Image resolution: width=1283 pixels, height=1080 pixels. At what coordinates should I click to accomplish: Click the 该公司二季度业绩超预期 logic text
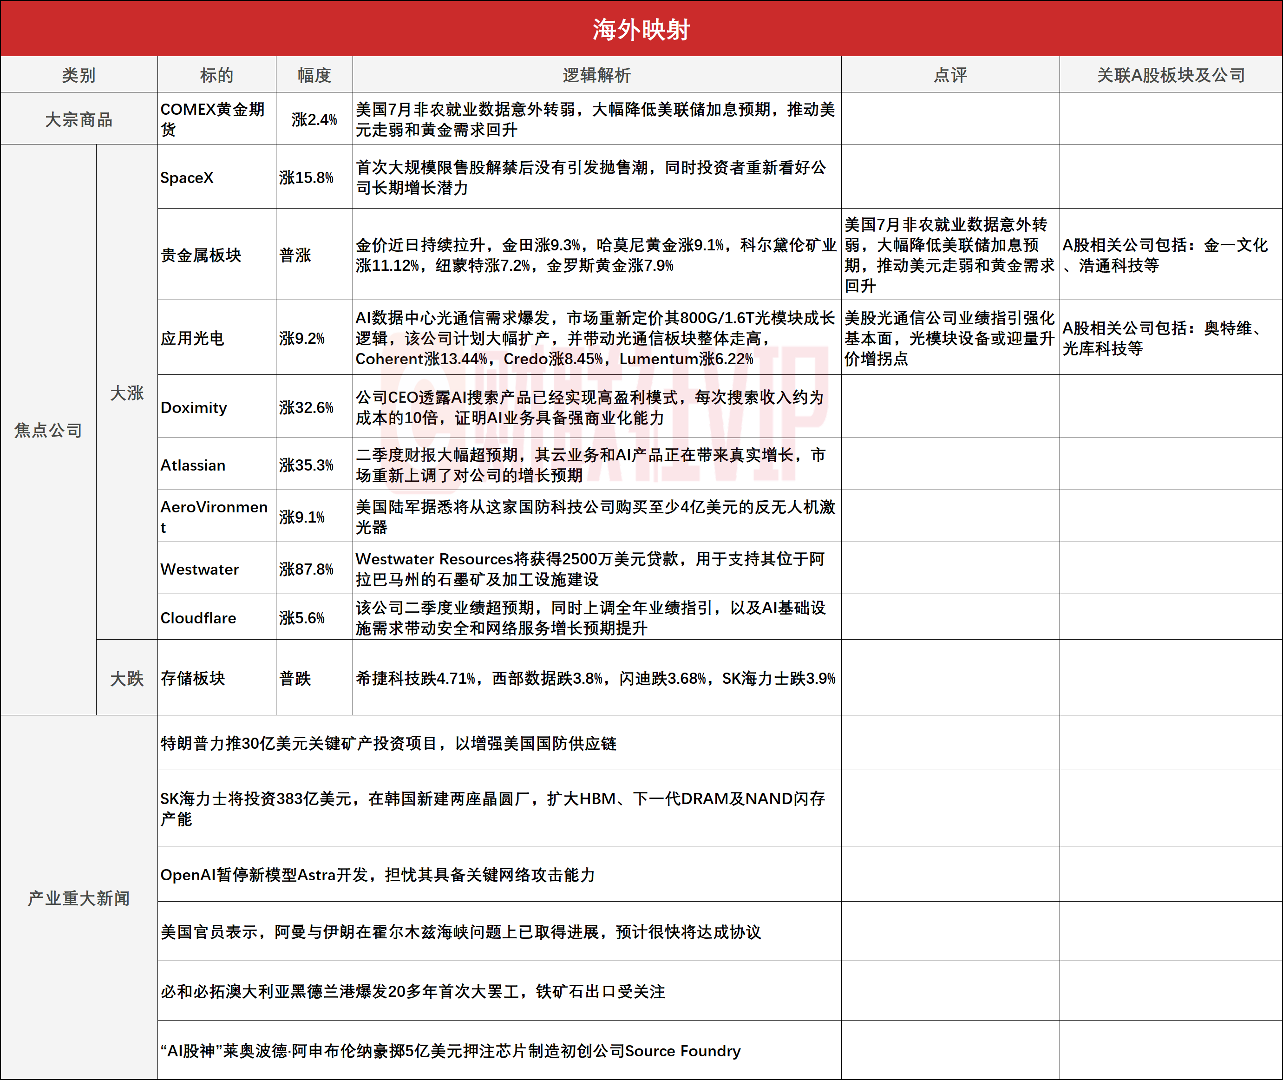(x=591, y=618)
